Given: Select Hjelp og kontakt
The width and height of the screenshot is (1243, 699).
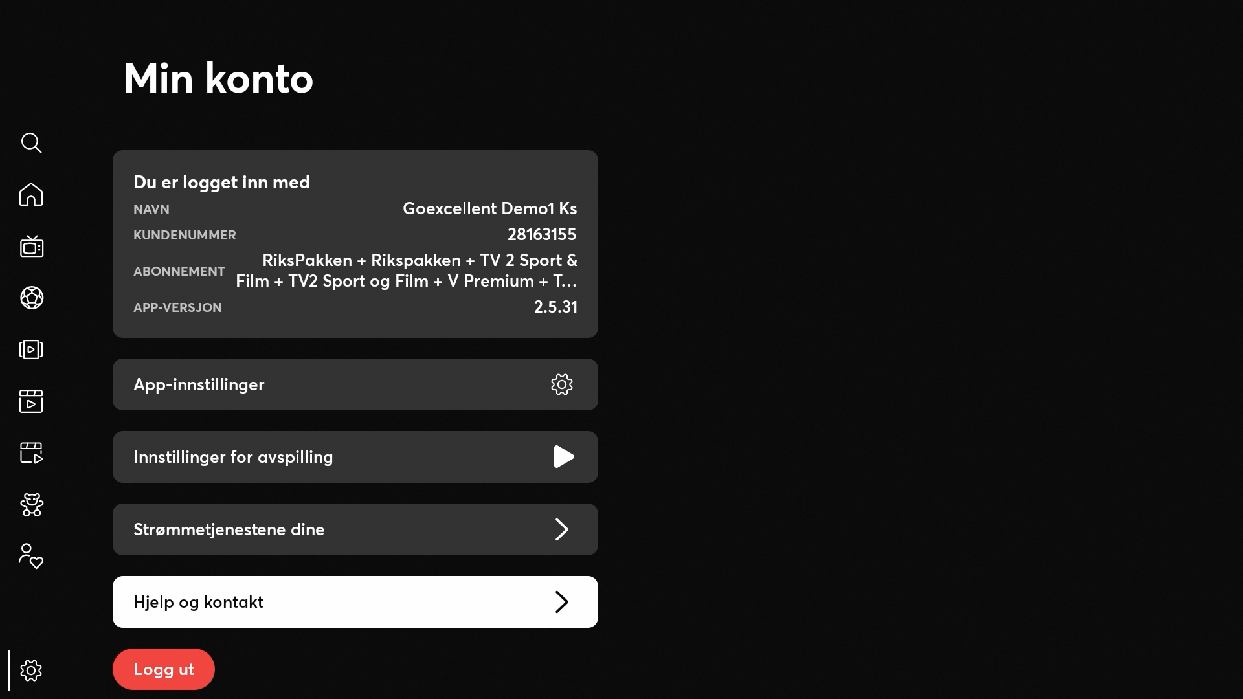Looking at the screenshot, I should click(355, 602).
